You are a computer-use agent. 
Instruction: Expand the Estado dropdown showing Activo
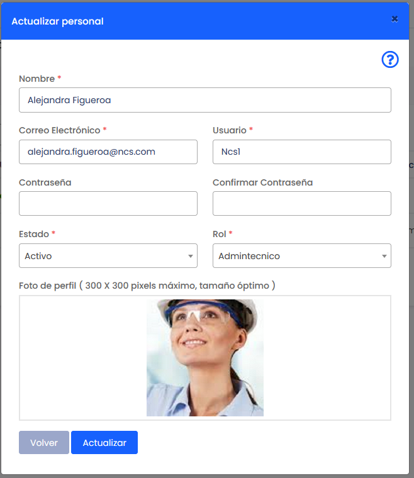tap(108, 256)
